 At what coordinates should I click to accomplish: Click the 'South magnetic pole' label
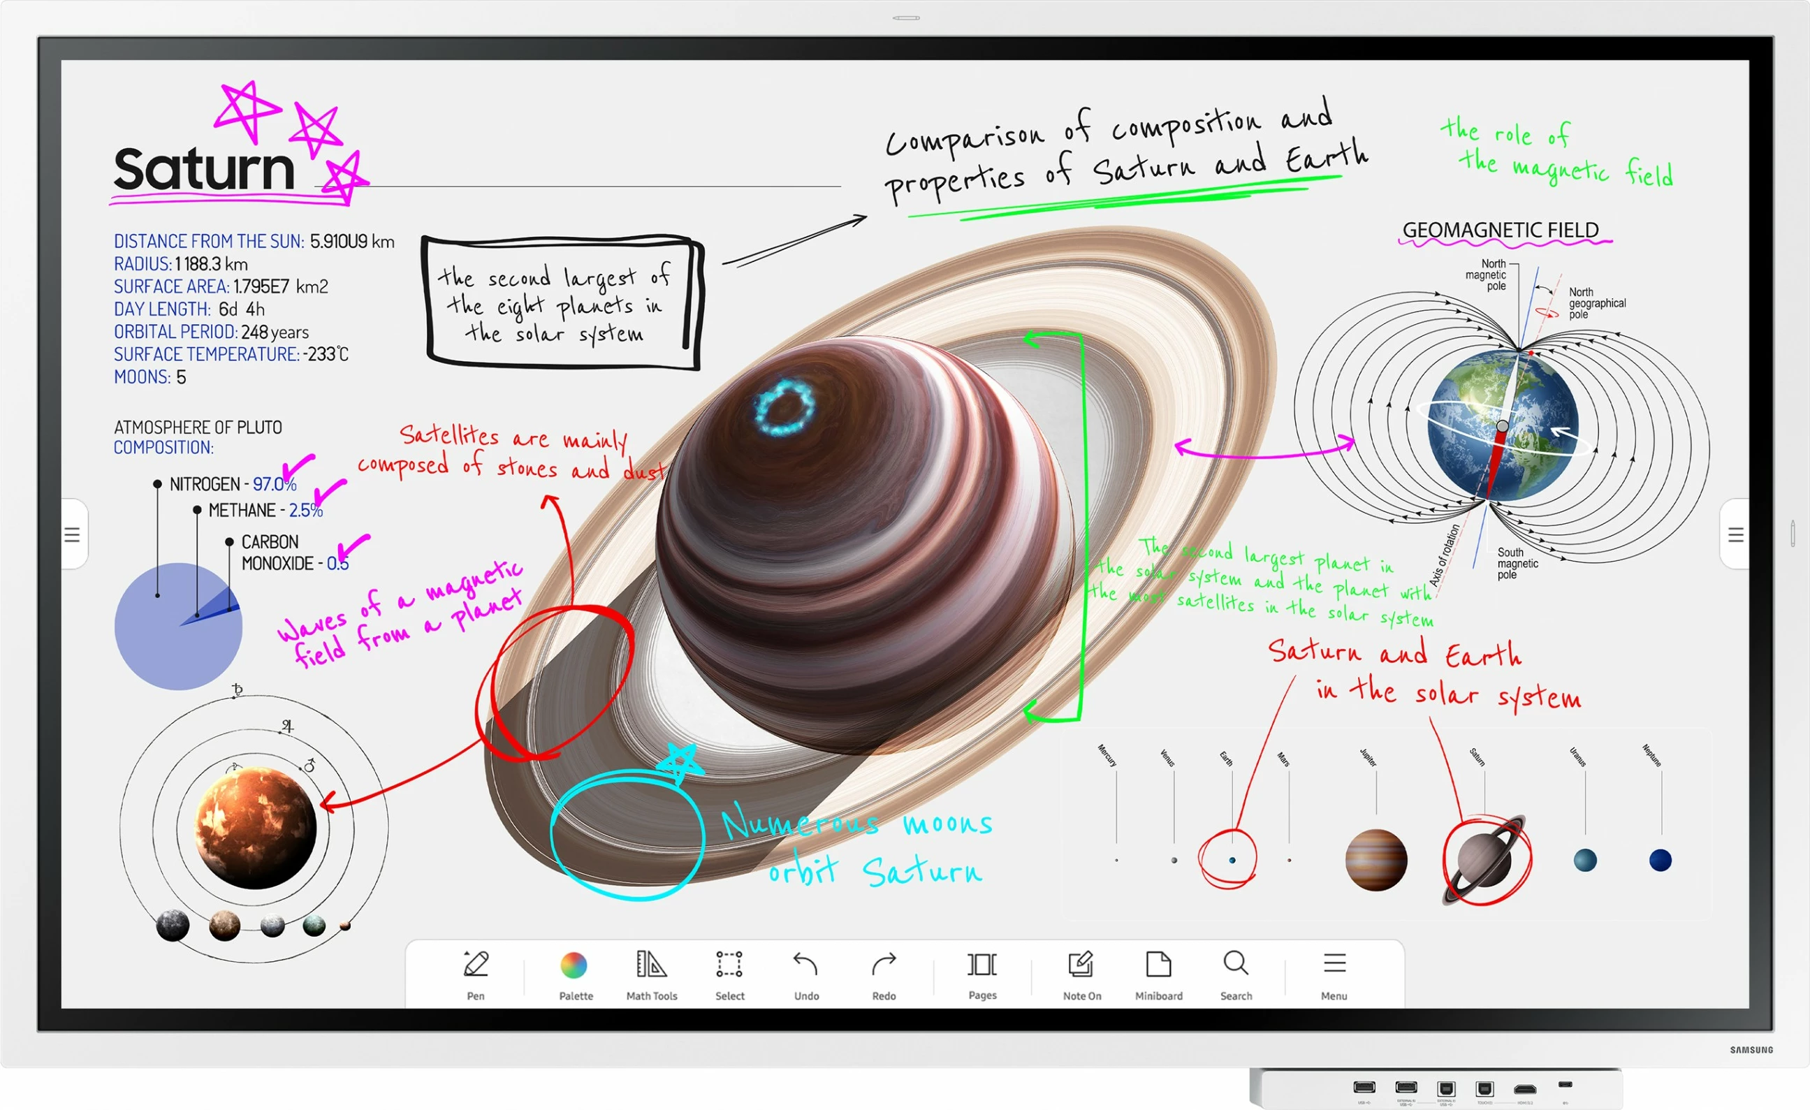click(x=1517, y=564)
